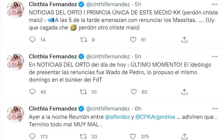This screenshot has width=224, height=140.
Task: Open Cinthia Fernandez's profile from first tweet name
Action: (53, 4)
